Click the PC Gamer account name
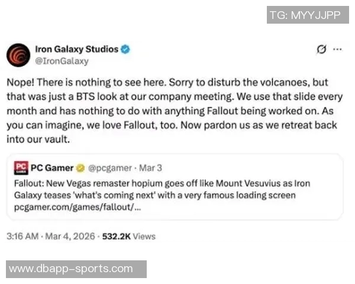 [52, 168]
